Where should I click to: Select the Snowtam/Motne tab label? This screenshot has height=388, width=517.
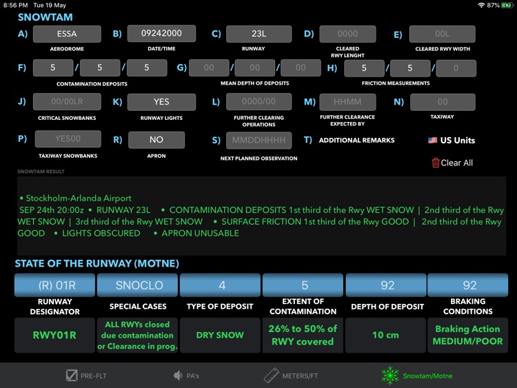click(427, 376)
